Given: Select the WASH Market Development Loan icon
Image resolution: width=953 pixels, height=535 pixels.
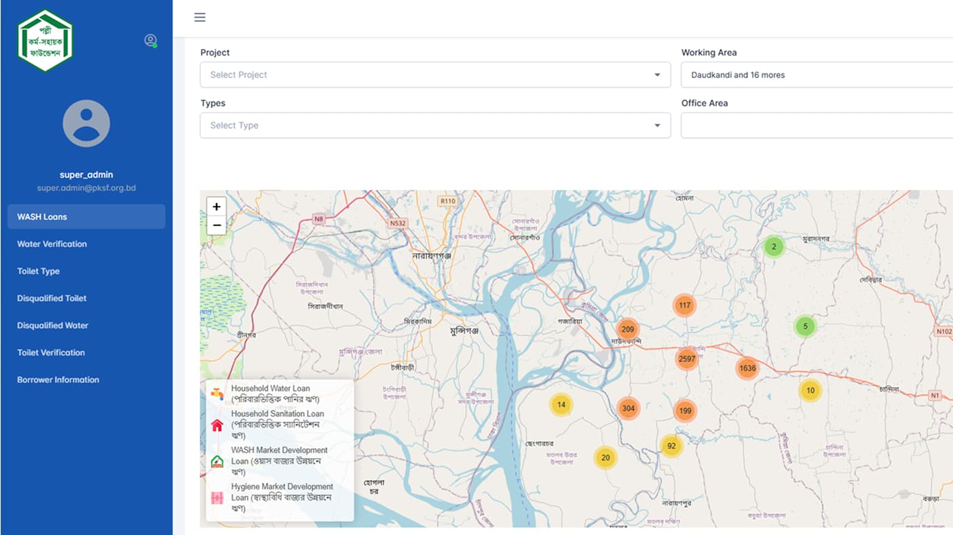Looking at the screenshot, I should 217,459.
